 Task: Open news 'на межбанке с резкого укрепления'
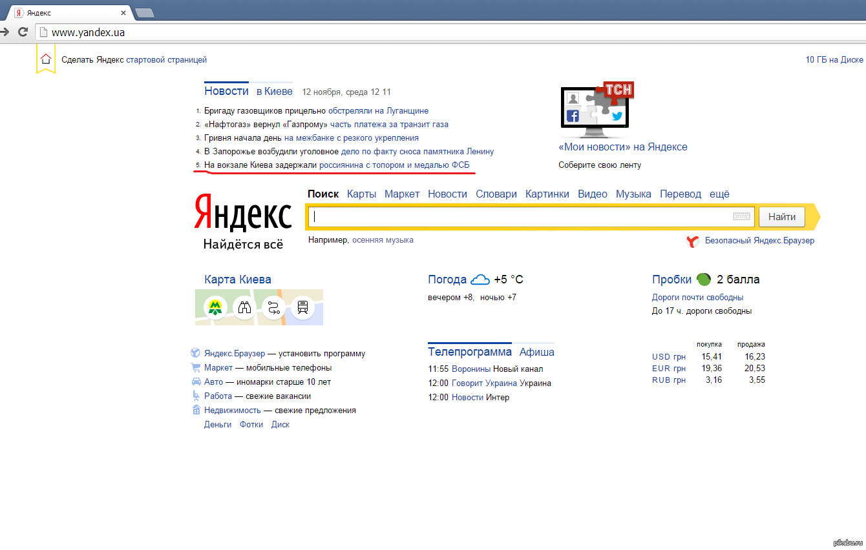(352, 137)
